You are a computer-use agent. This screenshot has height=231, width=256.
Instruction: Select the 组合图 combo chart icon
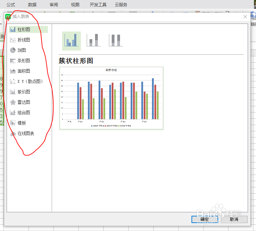tap(13, 113)
